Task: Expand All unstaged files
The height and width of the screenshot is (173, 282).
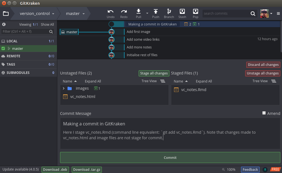Action: [93, 81]
